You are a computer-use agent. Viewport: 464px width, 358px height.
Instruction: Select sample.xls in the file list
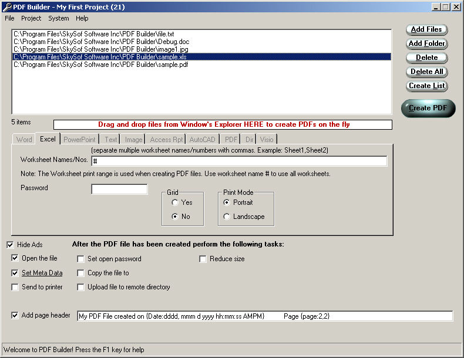pyautogui.click(x=202, y=57)
